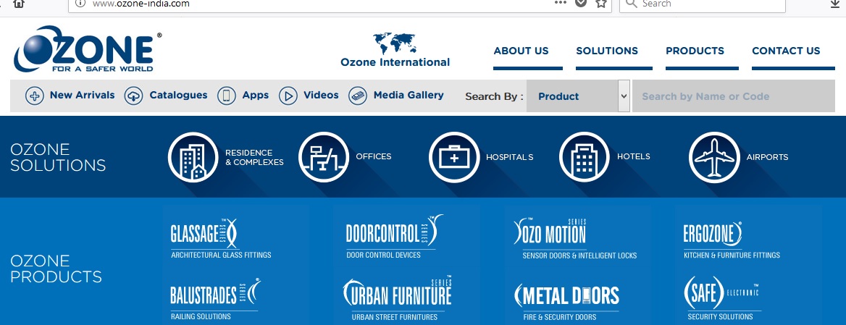Open Balustrades series product logo

click(x=216, y=293)
